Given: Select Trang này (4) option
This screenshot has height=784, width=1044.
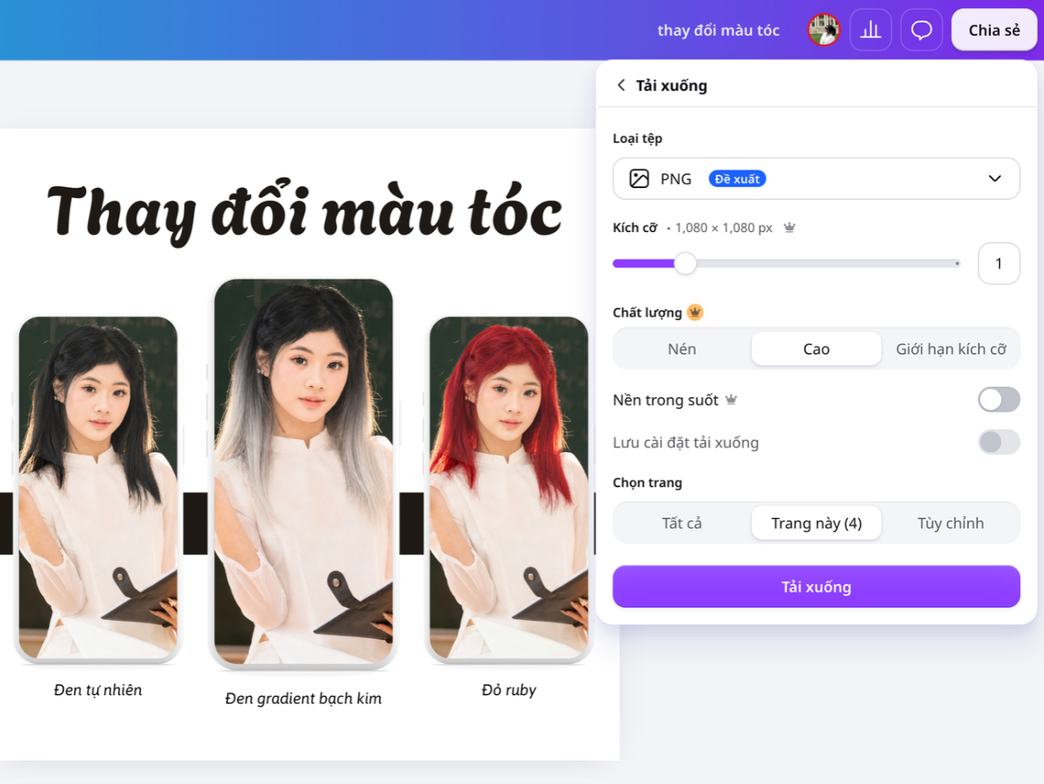Looking at the screenshot, I should pyautogui.click(x=816, y=523).
